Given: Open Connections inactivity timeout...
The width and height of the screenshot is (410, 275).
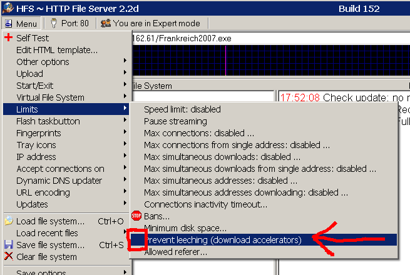Looking at the screenshot, I should 264,204.
